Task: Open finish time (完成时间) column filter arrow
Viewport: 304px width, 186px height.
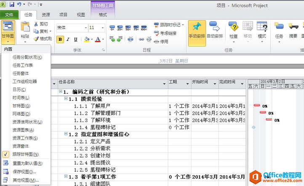Action: point(242,84)
